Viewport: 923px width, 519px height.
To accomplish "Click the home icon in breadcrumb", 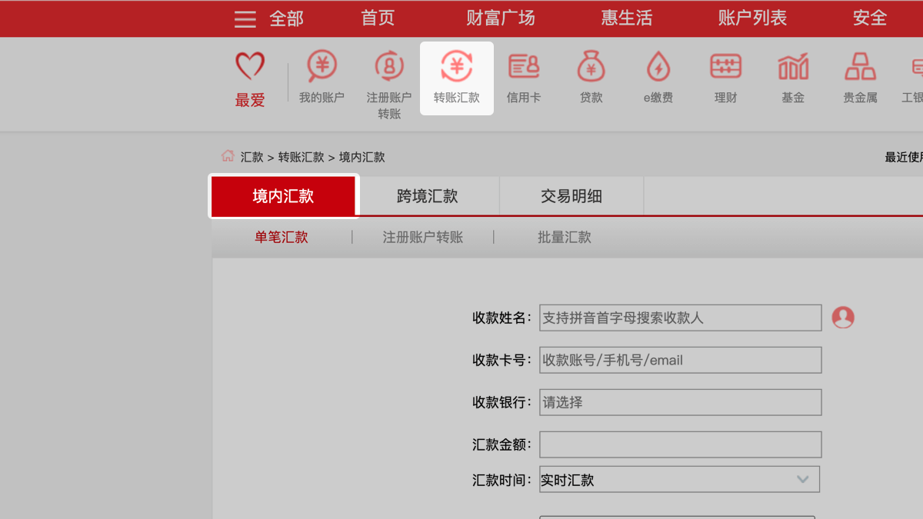I will 228,156.
